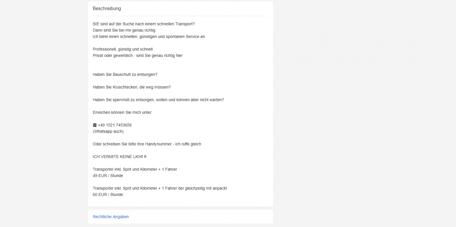Click the sentence about sperrmüll entsorgen
456x227 pixels.
coord(158,100)
